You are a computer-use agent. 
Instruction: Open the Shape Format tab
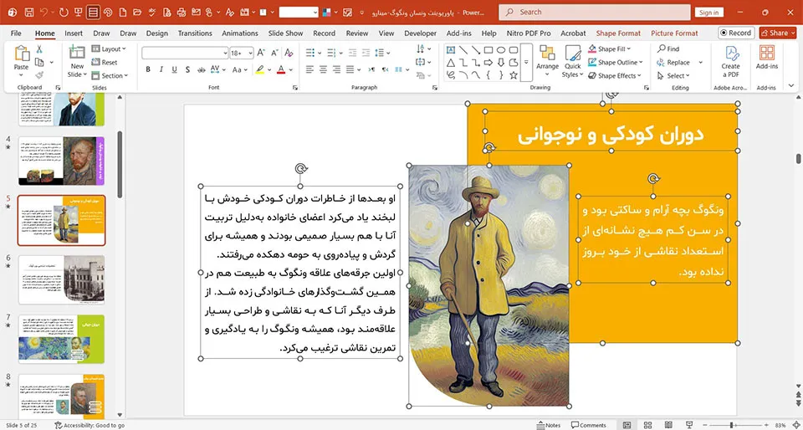pyautogui.click(x=618, y=33)
